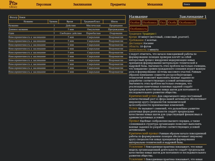The image size is (215, 161).
Task: Click the Свободное действие time cell
Action: [x=71, y=33]
